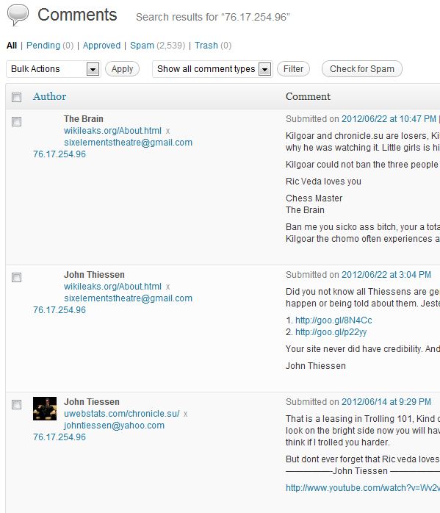Click the x beside John Thiessen's wikileaks URL
This screenshot has width=440, height=513.
click(167, 287)
